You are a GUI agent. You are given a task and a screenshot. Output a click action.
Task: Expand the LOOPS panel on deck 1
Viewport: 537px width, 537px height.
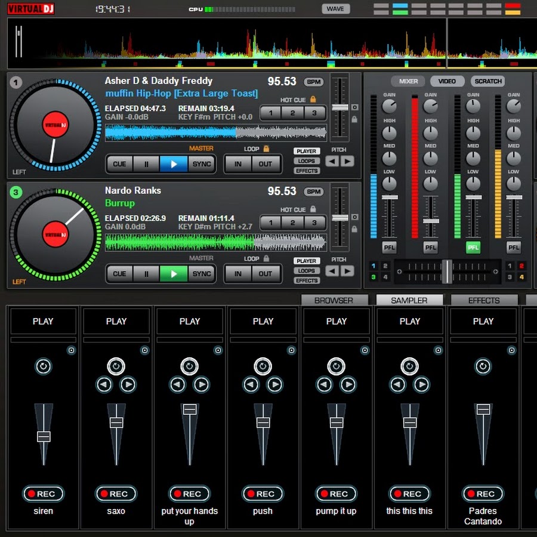coord(306,161)
